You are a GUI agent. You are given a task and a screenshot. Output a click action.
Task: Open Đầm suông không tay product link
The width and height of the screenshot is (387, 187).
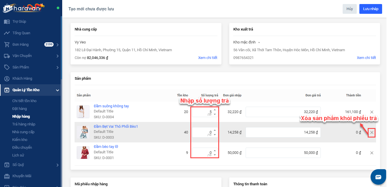(x=111, y=106)
